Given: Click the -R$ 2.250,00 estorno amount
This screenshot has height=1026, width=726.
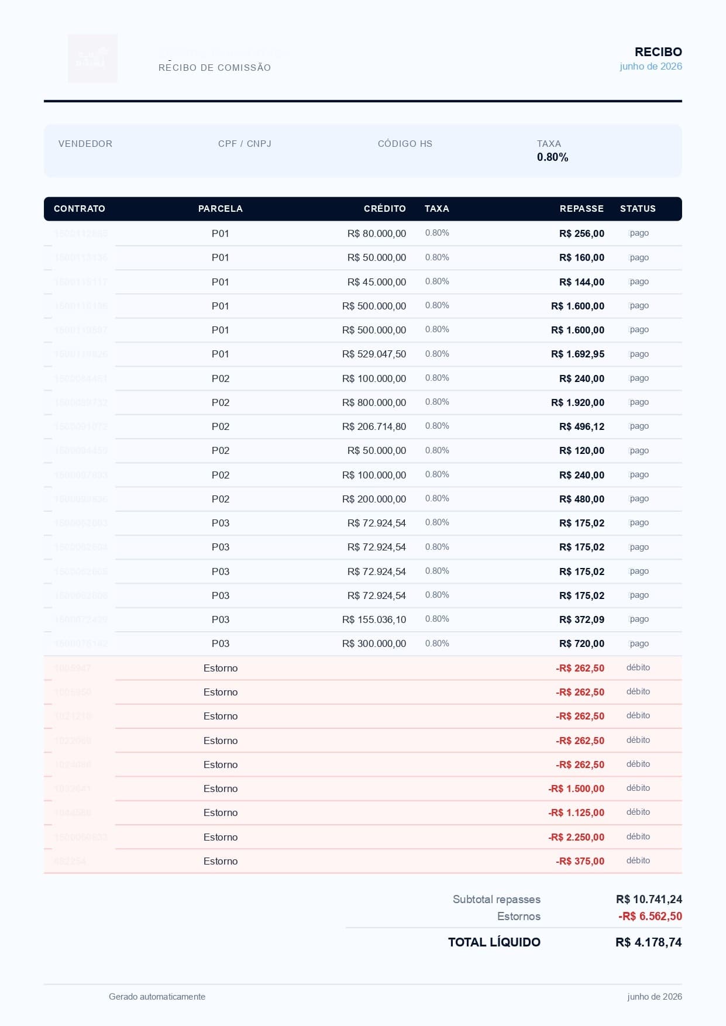Looking at the screenshot, I should [576, 838].
